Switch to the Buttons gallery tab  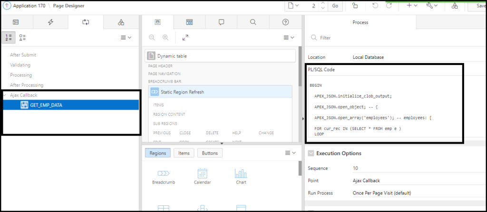pos(210,153)
